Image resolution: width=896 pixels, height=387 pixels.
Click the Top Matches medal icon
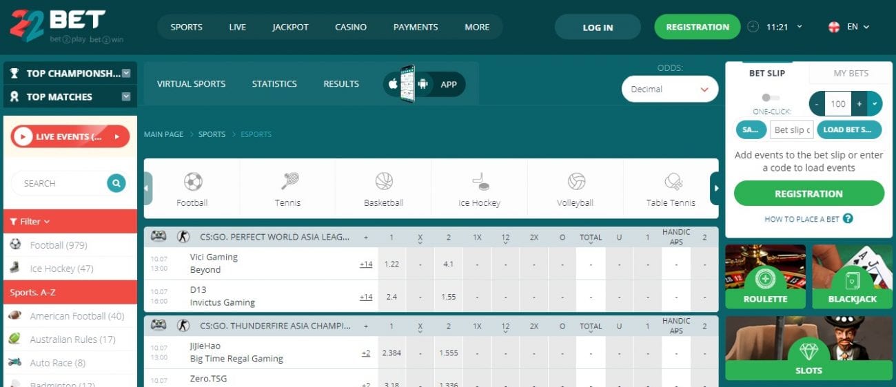pos(14,96)
